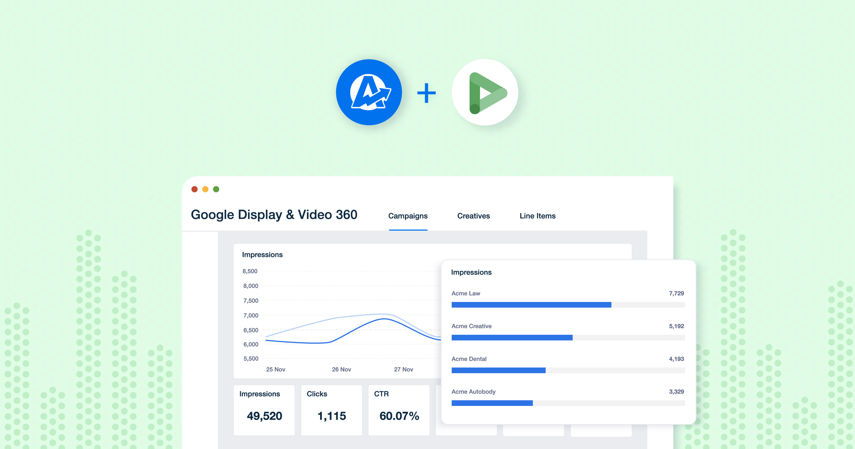
Task: Click the Acme Creative progress bar
Action: point(568,338)
